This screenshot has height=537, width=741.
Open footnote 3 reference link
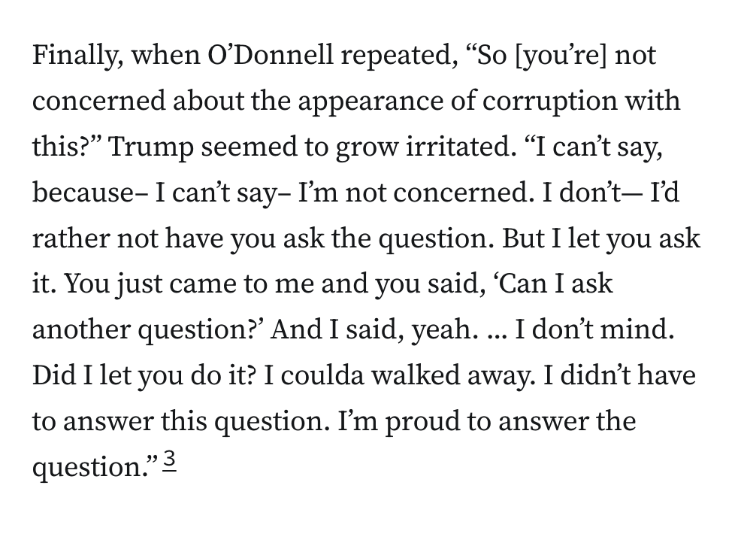pos(168,460)
